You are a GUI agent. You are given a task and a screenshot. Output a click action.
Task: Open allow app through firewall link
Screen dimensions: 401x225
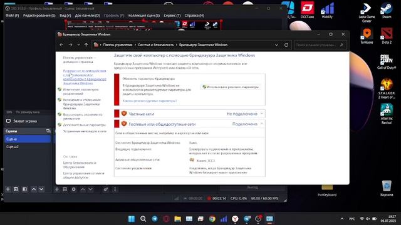[x=85, y=77]
